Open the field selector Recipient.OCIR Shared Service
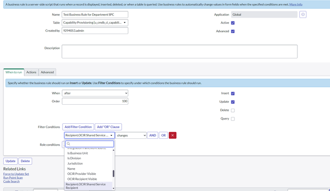Viewport: 330px width, 191px height. click(x=89, y=135)
